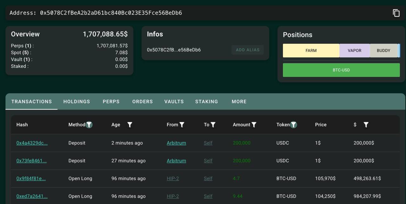Image resolution: width=406 pixels, height=204 pixels.
Task: Open transaction hash 0x9f84f81e...
Action: click(x=31, y=178)
